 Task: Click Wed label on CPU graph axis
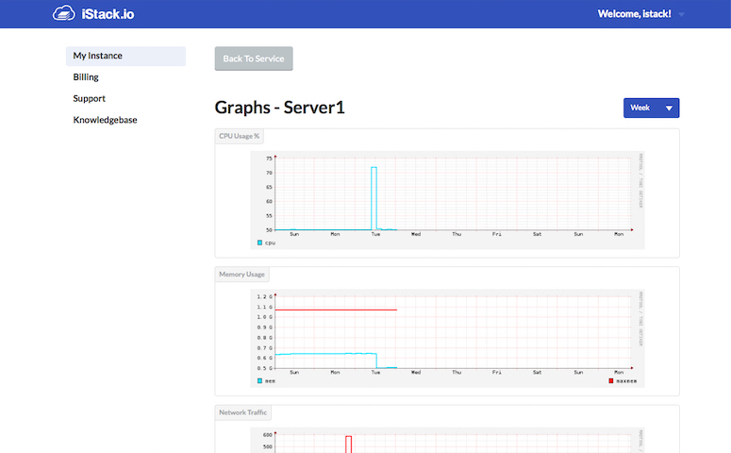pyautogui.click(x=416, y=234)
